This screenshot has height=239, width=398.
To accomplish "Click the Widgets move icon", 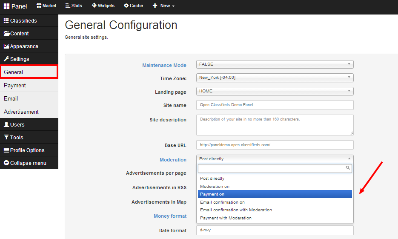I will [x=94, y=6].
